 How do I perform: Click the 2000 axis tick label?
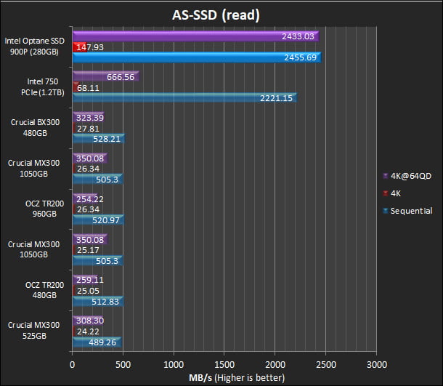pos(275,364)
